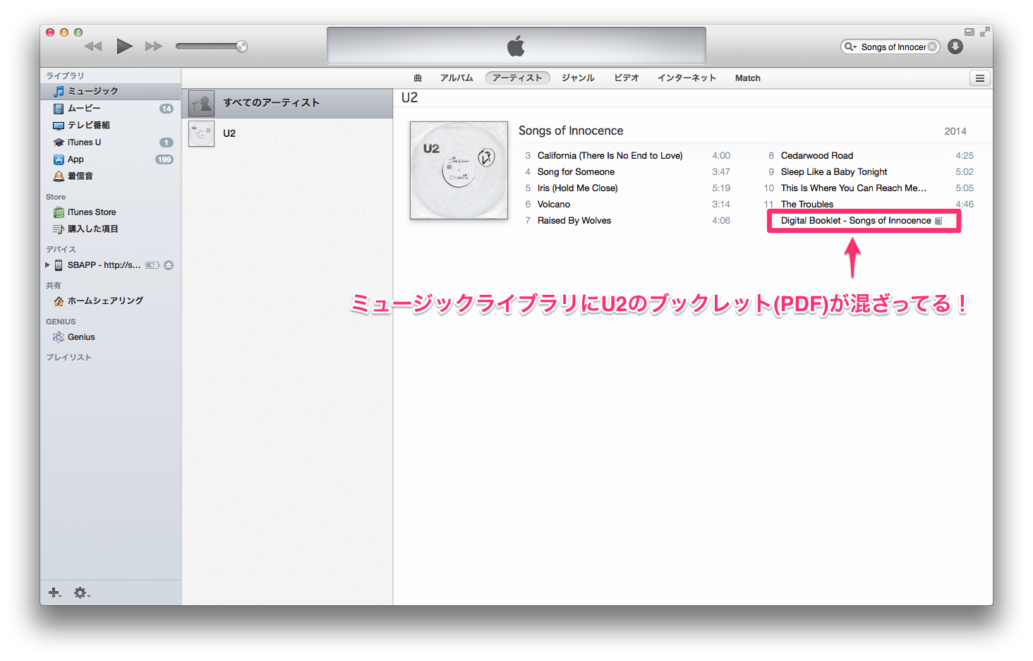Switch to the mini player window
Screen dimensions: 1033x661
coord(969,32)
